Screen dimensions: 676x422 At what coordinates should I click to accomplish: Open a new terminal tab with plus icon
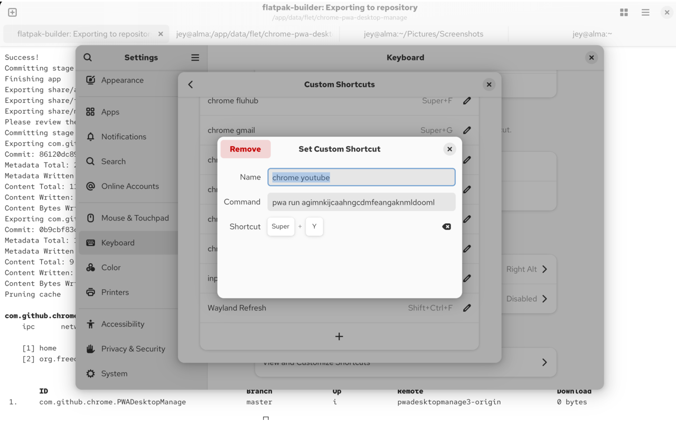tap(12, 12)
